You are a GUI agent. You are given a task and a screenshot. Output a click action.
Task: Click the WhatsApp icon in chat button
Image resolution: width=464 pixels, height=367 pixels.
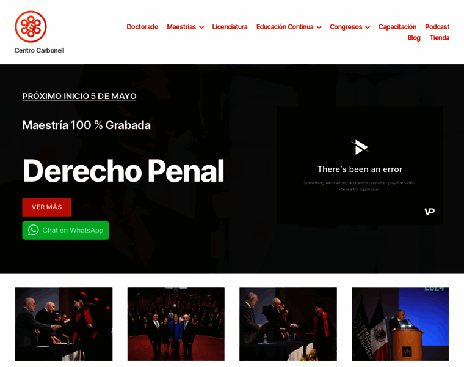click(34, 230)
